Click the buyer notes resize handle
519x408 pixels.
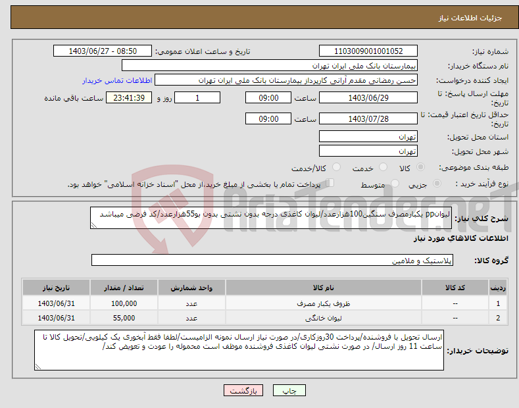click(x=38, y=367)
